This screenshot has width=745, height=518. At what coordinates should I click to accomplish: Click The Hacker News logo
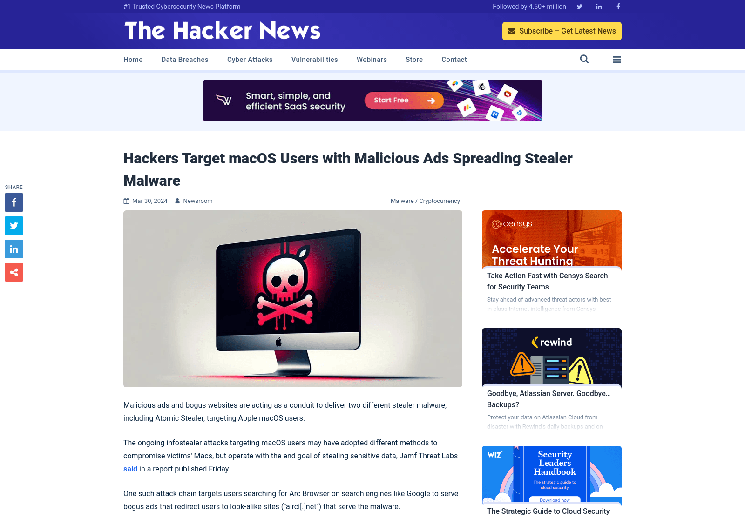point(223,30)
